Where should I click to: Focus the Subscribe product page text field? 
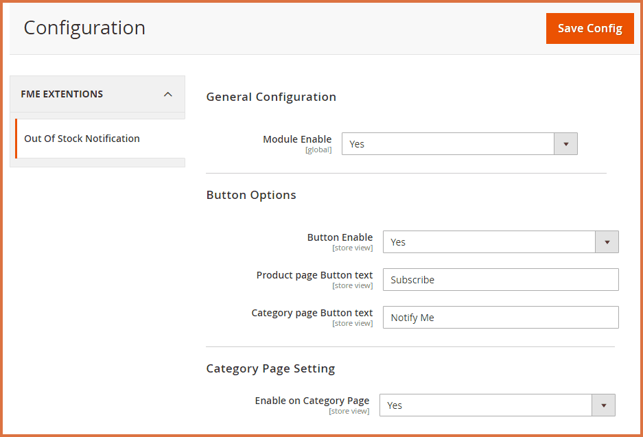(x=500, y=280)
